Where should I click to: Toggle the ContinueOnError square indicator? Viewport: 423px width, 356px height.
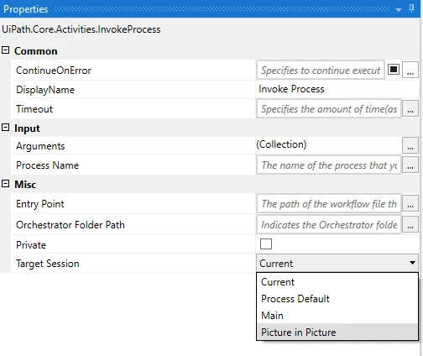coord(394,69)
